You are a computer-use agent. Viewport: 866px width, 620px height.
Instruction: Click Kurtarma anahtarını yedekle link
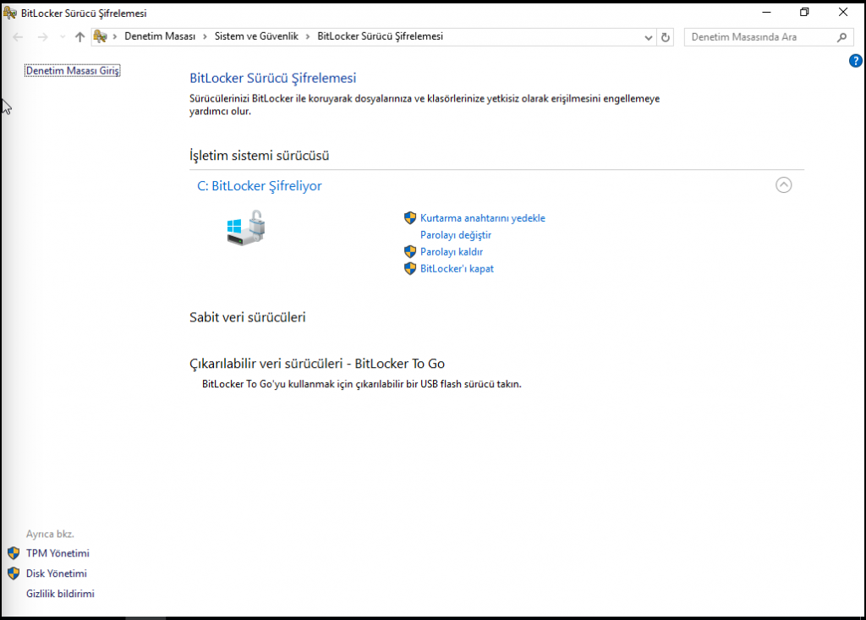click(482, 218)
